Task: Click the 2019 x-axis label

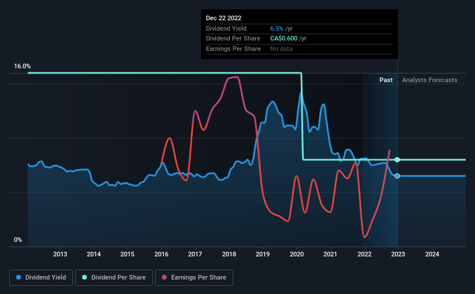Action: pyautogui.click(x=263, y=254)
